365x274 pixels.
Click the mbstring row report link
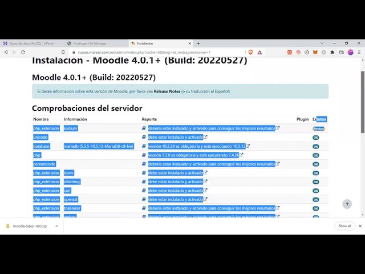pos(176,182)
